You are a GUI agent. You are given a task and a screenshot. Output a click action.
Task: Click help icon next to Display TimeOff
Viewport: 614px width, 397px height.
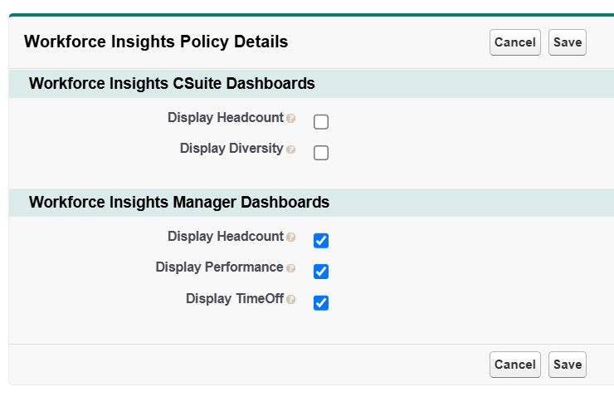290,300
